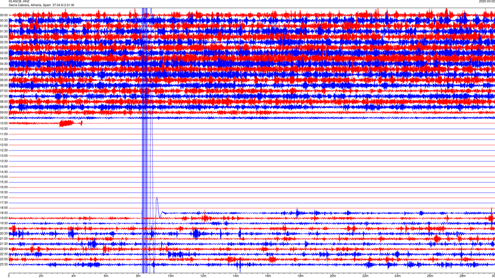This screenshot has width=495, height=278.
Task: Select the 15:30 trace time label
Action: point(4,182)
